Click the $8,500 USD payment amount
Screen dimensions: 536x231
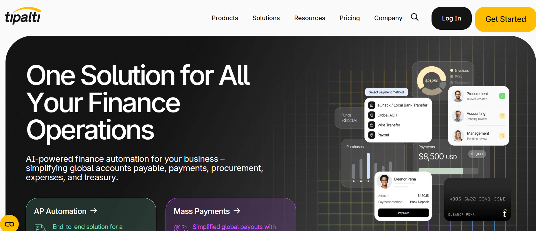point(438,157)
